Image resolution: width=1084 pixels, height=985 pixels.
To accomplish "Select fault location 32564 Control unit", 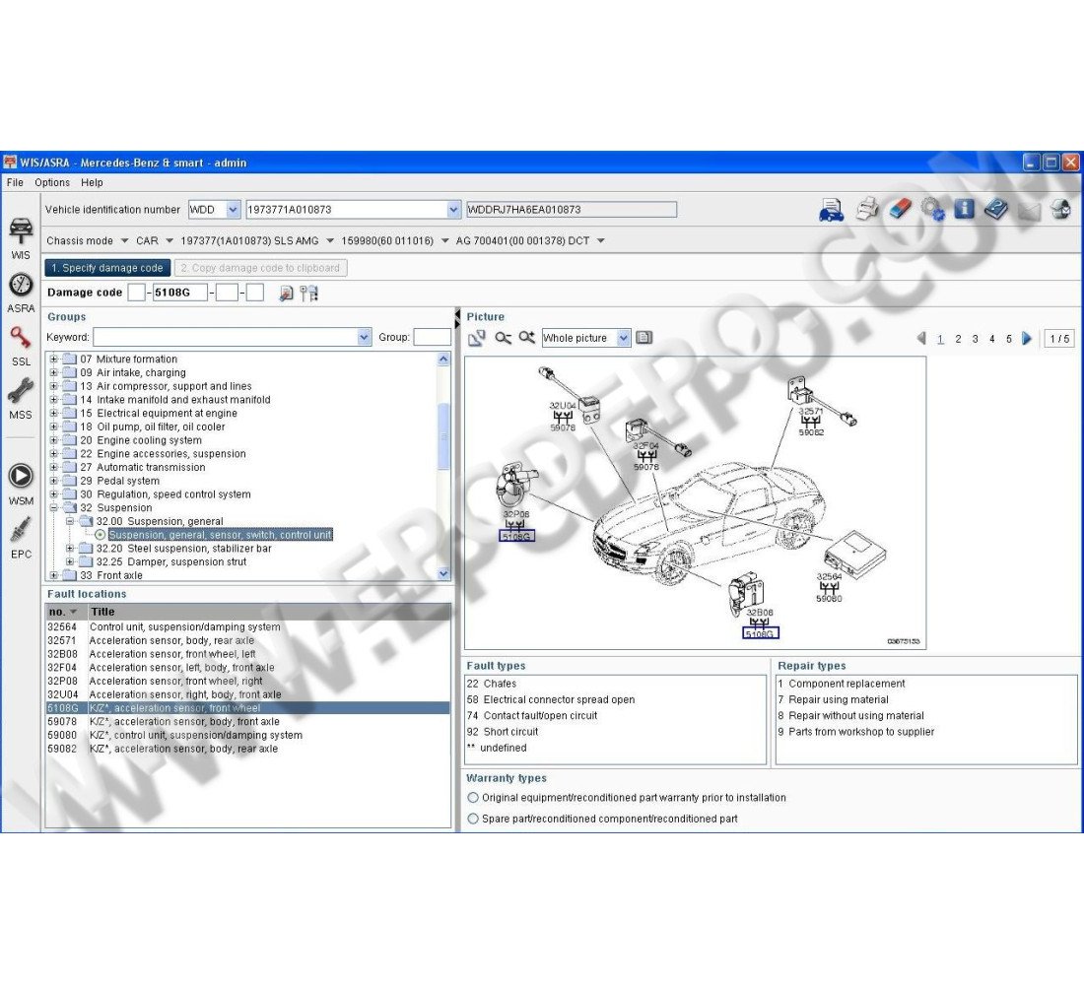I will (248, 626).
